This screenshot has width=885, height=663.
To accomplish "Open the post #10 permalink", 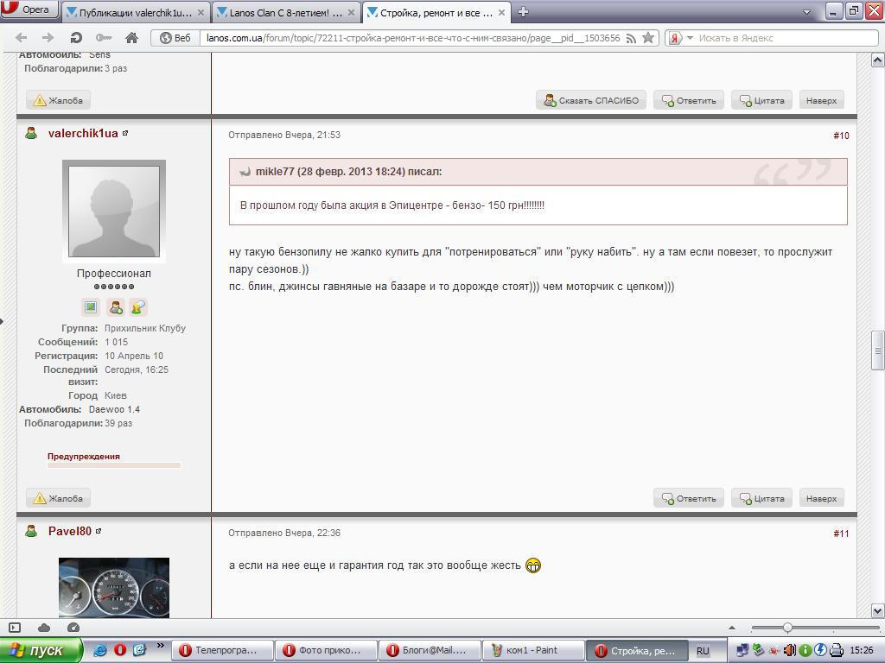I will 841,136.
